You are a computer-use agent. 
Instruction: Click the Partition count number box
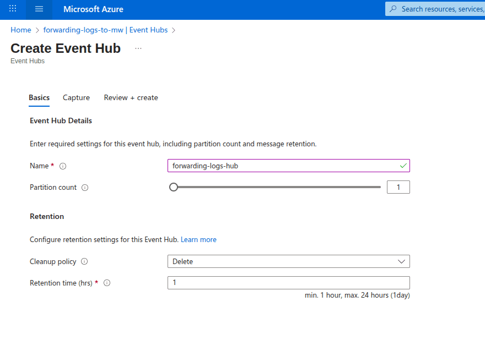tap(398, 187)
